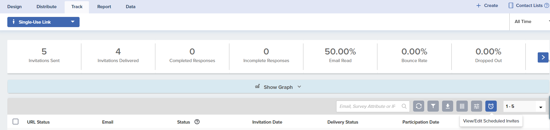Go to the Distribute tab
The height and width of the screenshot is (130, 550).
(x=47, y=7)
